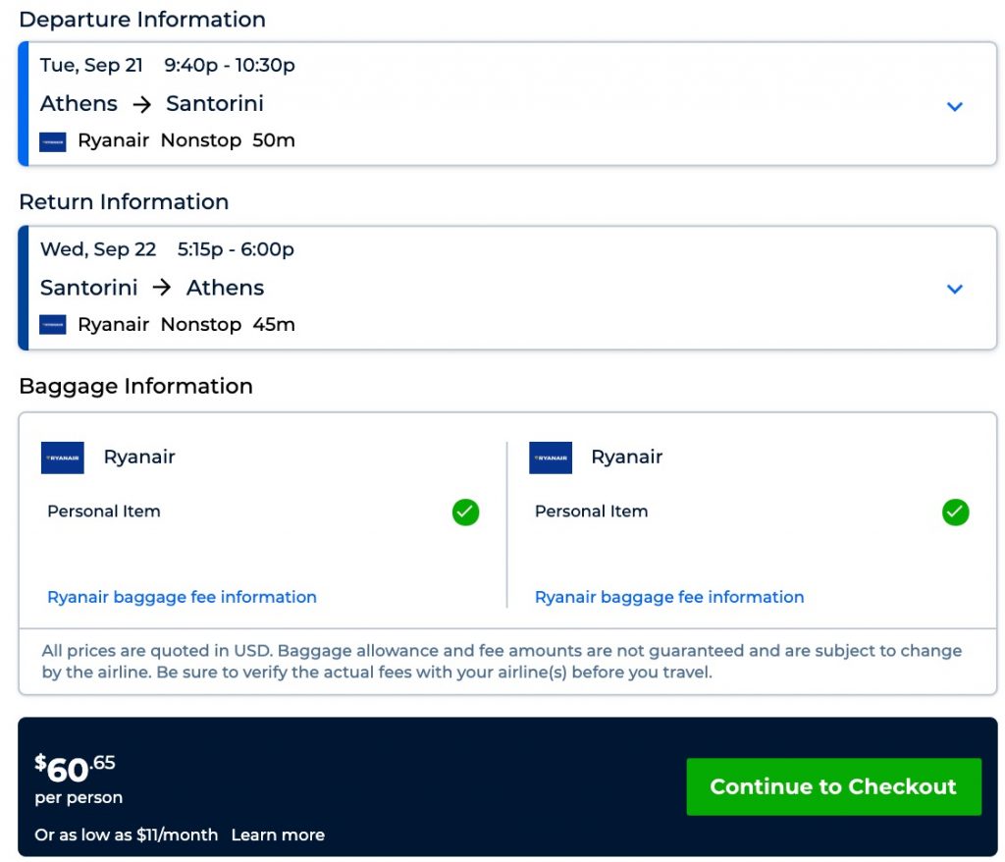
Task: Expand the return flight details chevron
Action: click(955, 289)
